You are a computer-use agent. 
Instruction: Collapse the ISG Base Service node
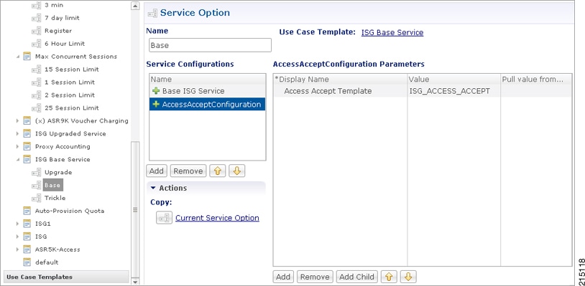point(17,159)
